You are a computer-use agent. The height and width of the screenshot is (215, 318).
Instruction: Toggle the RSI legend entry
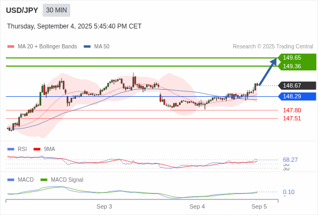17,149
